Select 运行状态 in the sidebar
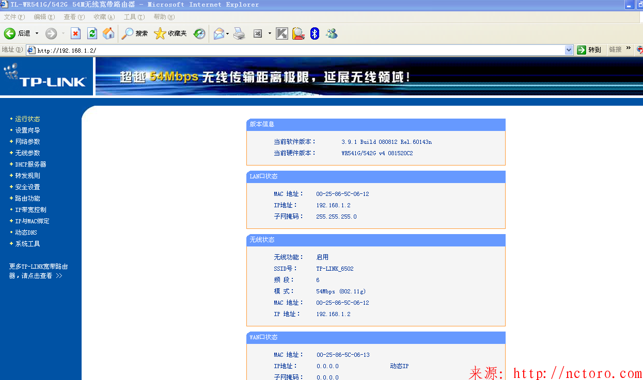Viewport: 643px width, 380px height. click(27, 119)
